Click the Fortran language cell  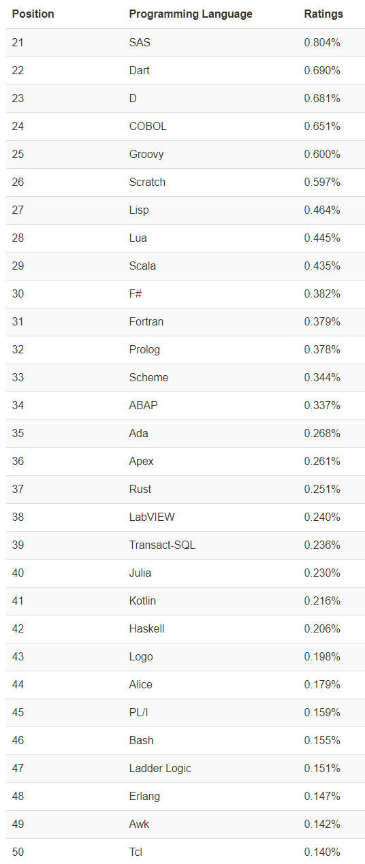[x=146, y=321]
